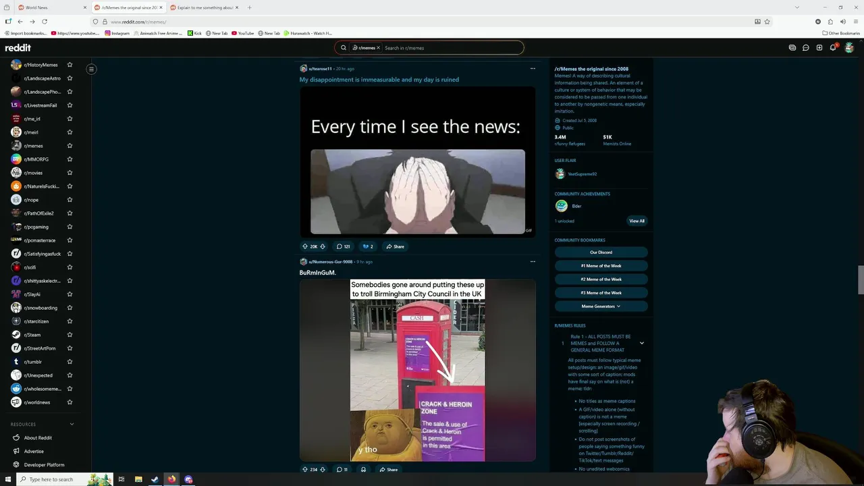Screen dimensions: 864x486
Task: Toggle favorite star for r/movies
Action: [x=70, y=173]
